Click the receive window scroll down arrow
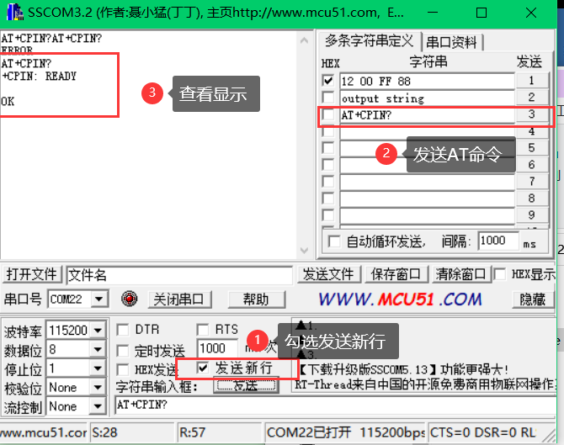564x445 pixels. pyautogui.click(x=304, y=250)
